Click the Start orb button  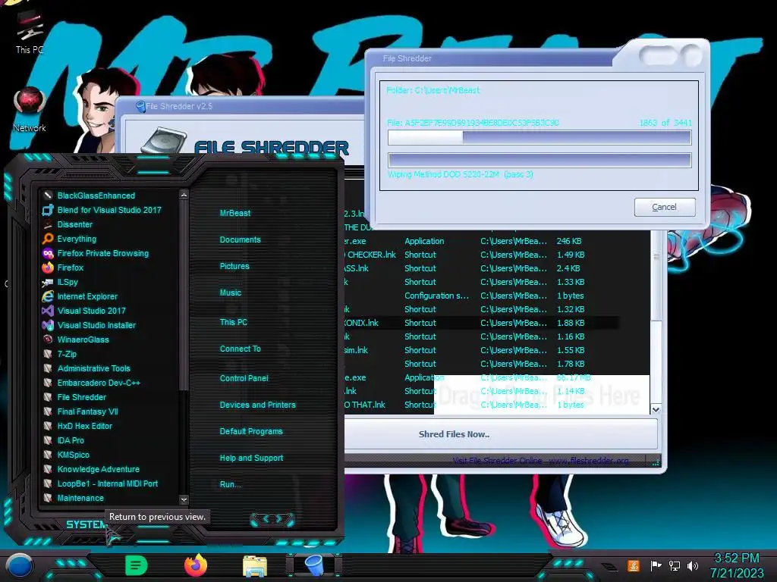20,566
